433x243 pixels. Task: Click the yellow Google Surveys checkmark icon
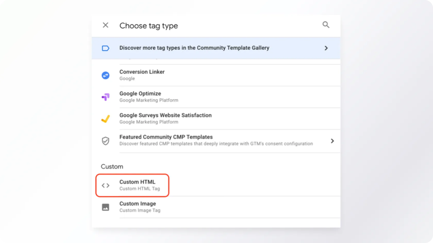pos(105,119)
